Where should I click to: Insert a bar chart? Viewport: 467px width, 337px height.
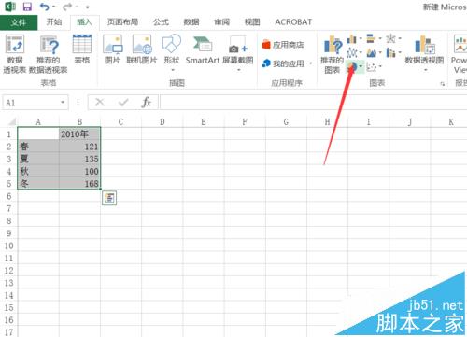[374, 38]
